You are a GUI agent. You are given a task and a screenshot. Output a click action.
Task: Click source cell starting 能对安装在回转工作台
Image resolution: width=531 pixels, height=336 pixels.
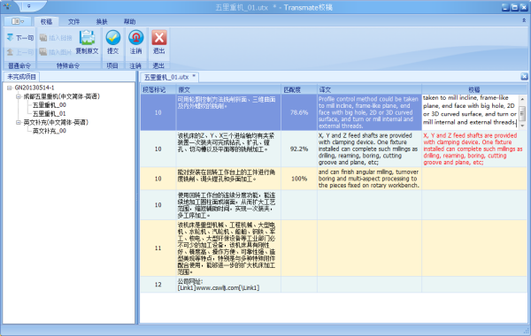point(228,179)
